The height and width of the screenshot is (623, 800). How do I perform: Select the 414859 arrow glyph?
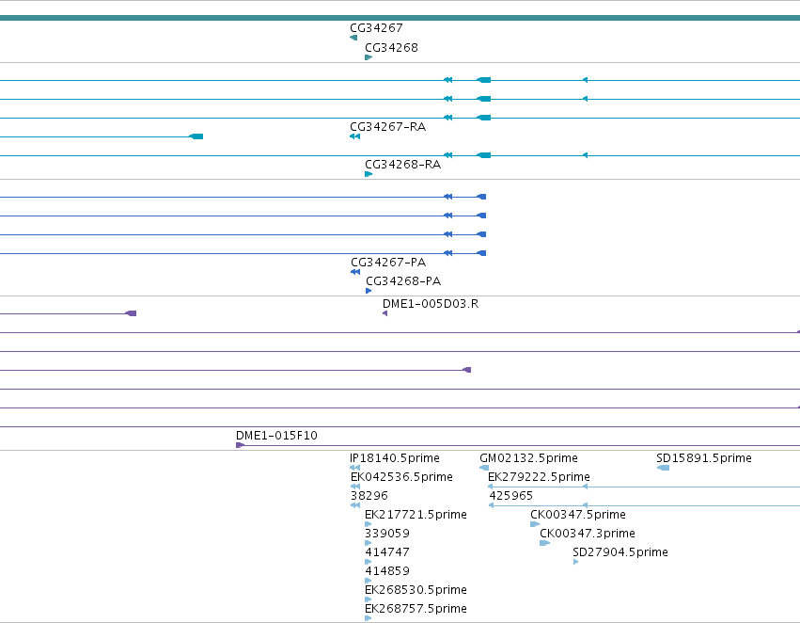[x=368, y=582]
